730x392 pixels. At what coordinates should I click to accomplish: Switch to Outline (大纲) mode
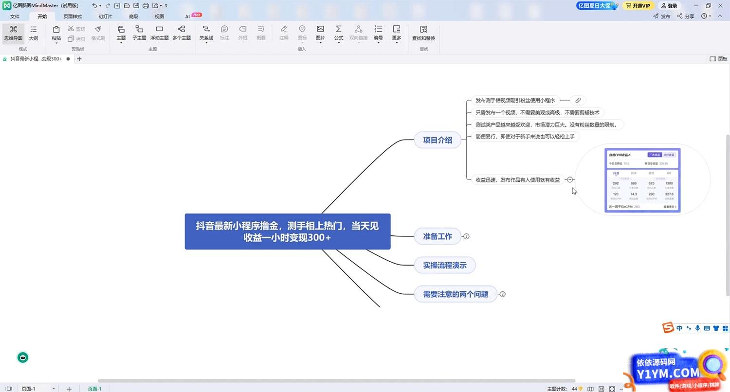[x=33, y=33]
